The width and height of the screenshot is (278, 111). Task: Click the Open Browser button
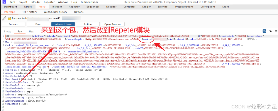click(x=112, y=24)
